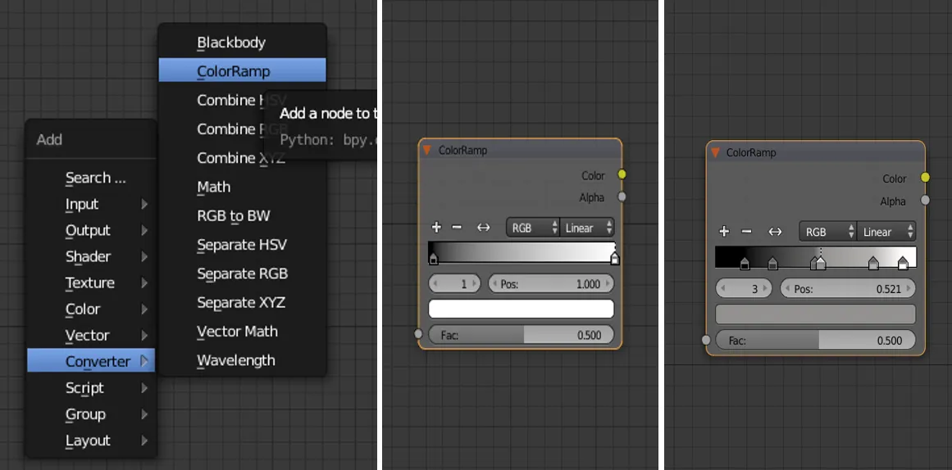Click the active stop index field showing 1

pyautogui.click(x=455, y=283)
